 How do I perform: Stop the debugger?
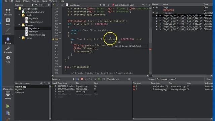pyautogui.click(x=82, y=79)
